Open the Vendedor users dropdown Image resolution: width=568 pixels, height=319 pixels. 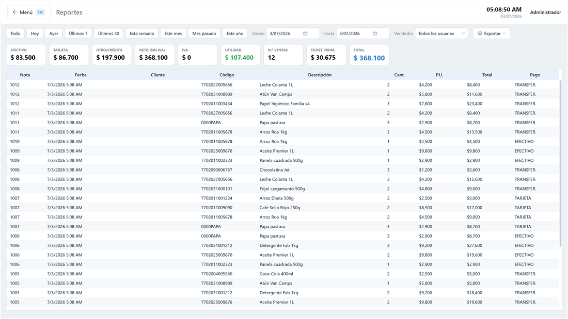[x=441, y=33]
